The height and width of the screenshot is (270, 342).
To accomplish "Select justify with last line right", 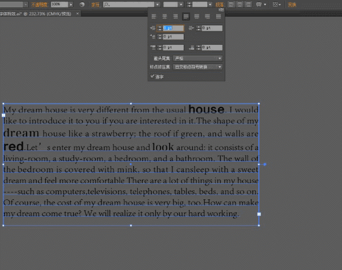I will (x=207, y=16).
